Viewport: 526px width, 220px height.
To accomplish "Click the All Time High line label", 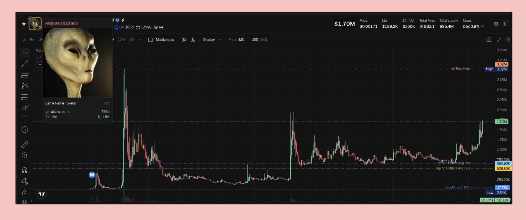I will (460, 69).
